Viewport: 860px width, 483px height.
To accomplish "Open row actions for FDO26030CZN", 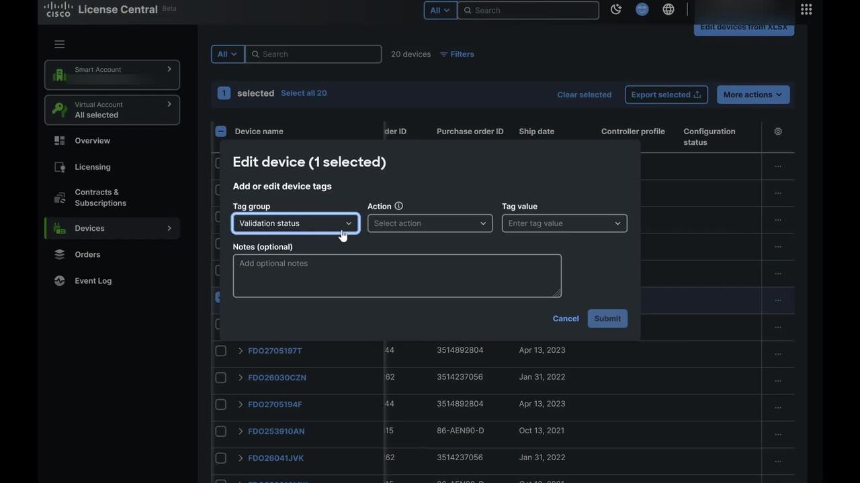I will coord(778,381).
